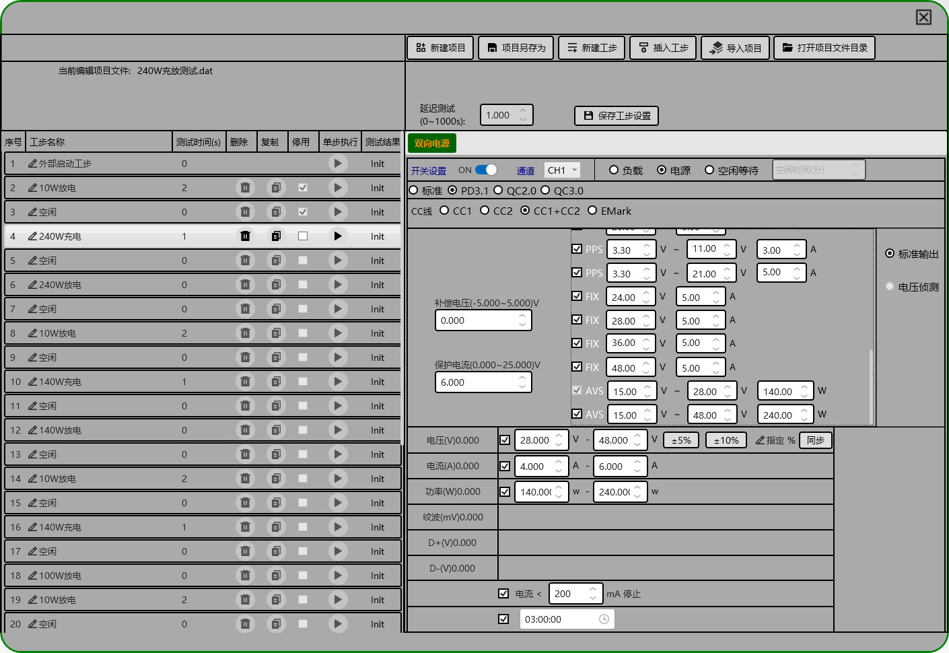Select the 负载 mode radio button
Image resolution: width=949 pixels, height=653 pixels.
tap(614, 170)
